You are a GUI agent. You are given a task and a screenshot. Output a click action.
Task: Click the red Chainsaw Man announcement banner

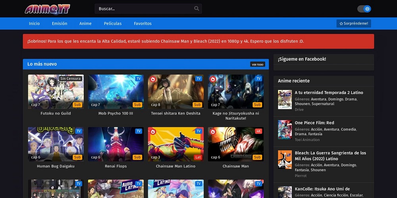198,42
